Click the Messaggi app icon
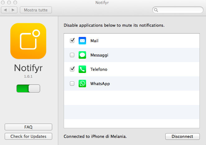 point(82,55)
